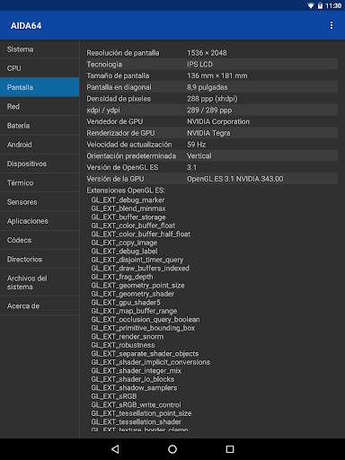Open Archivos del sistema section
This screenshot has width=345, height=460.
(x=40, y=282)
